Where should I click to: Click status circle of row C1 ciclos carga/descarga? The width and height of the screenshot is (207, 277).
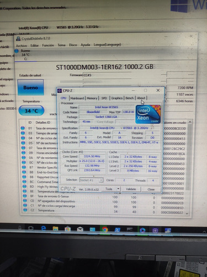[x=25, y=206]
